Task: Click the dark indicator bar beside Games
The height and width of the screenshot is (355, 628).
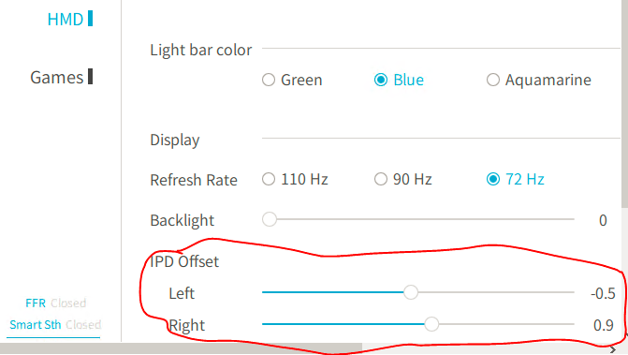Action: point(90,77)
